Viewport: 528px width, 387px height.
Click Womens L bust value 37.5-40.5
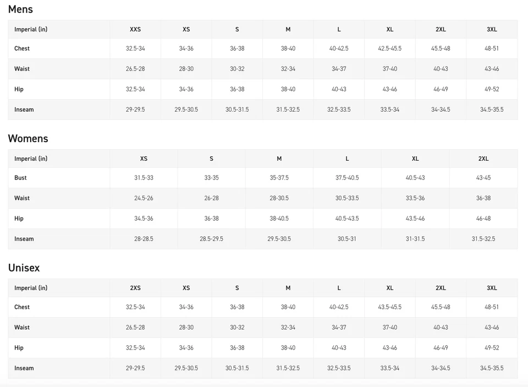pos(347,178)
